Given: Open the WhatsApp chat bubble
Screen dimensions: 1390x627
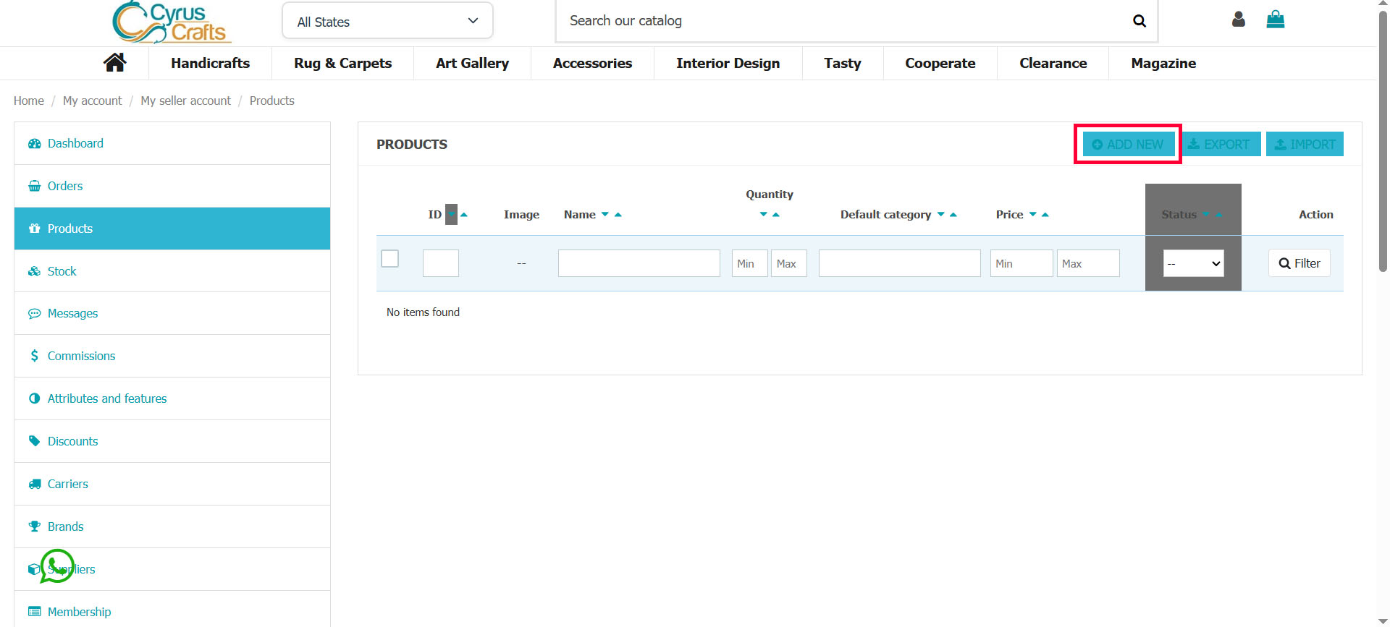Looking at the screenshot, I should [x=57, y=566].
